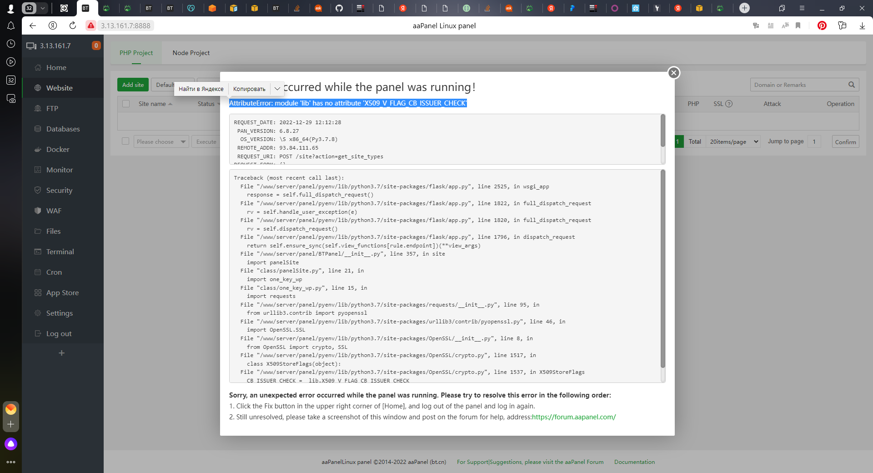873x473 pixels.
Task: Click the SSL help question mark icon
Action: point(729,104)
